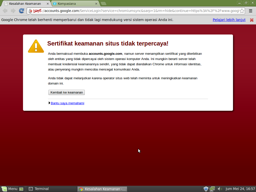The image size is (256, 192).
Task: Open the Terminal window from the taskbar
Action: tap(52, 189)
